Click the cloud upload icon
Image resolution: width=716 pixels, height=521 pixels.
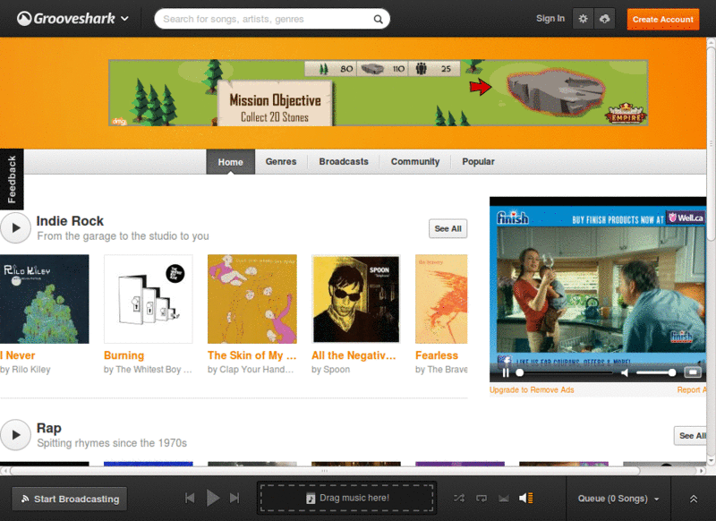click(x=605, y=19)
